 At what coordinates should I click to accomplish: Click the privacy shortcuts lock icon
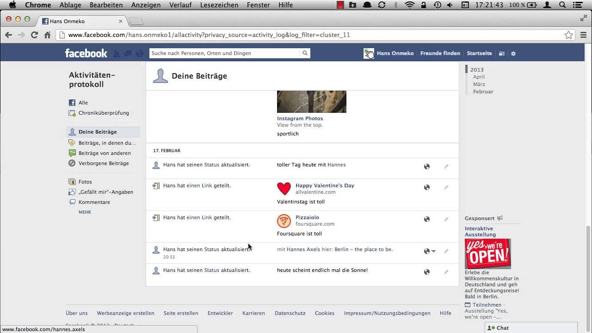[x=501, y=54]
